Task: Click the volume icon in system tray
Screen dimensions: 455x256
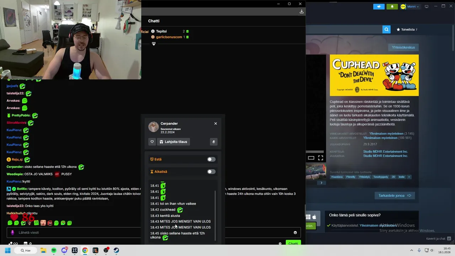Action: (x=432, y=250)
